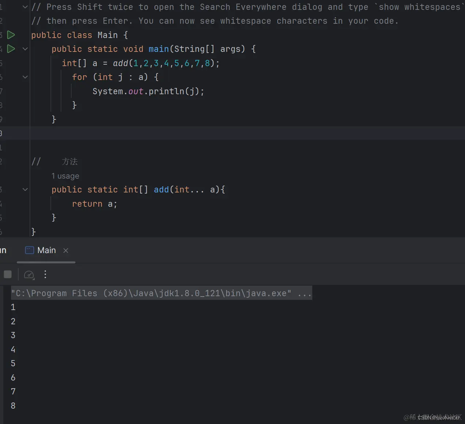Image resolution: width=465 pixels, height=424 pixels.
Task: Click console output line '5'
Action: (13, 363)
